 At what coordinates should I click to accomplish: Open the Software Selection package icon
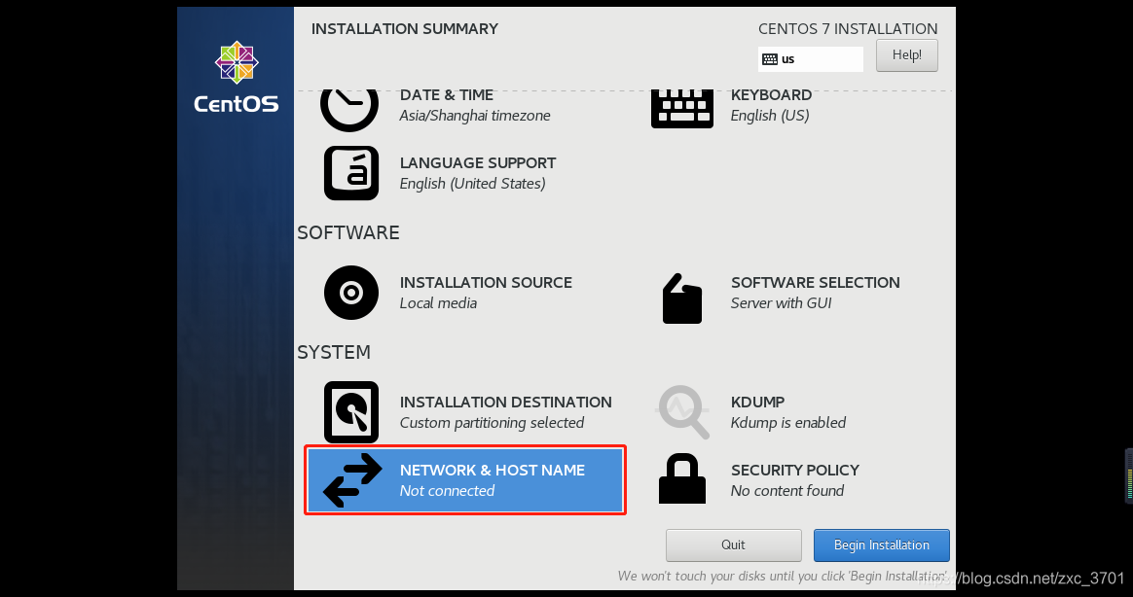(682, 298)
